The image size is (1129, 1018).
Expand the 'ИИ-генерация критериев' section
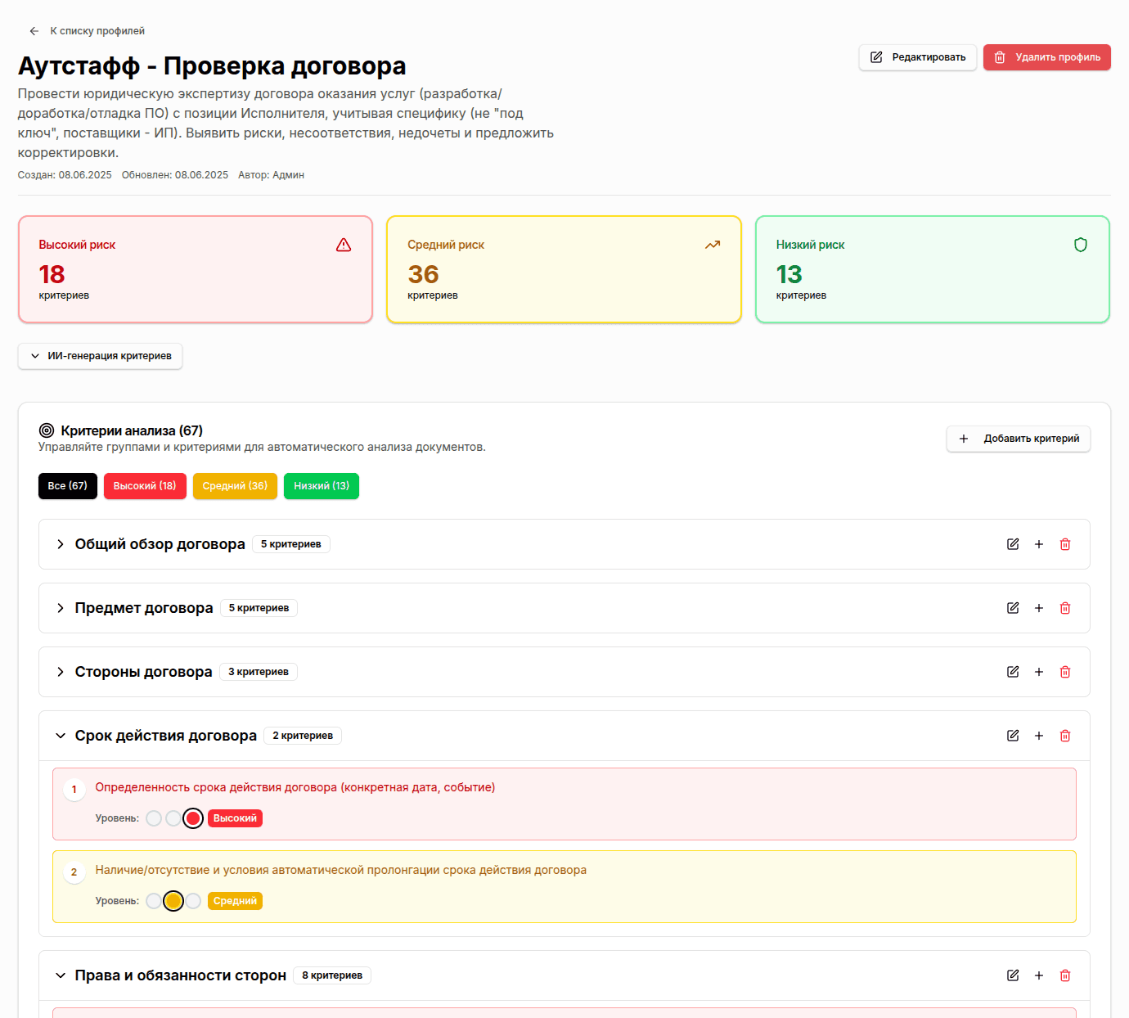click(x=100, y=356)
